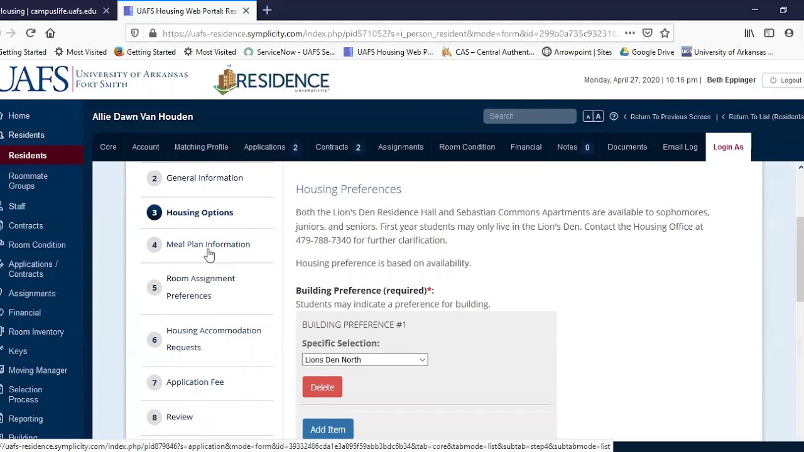Click the browser Home icon
The width and height of the screenshot is (804, 452).
click(x=50, y=33)
